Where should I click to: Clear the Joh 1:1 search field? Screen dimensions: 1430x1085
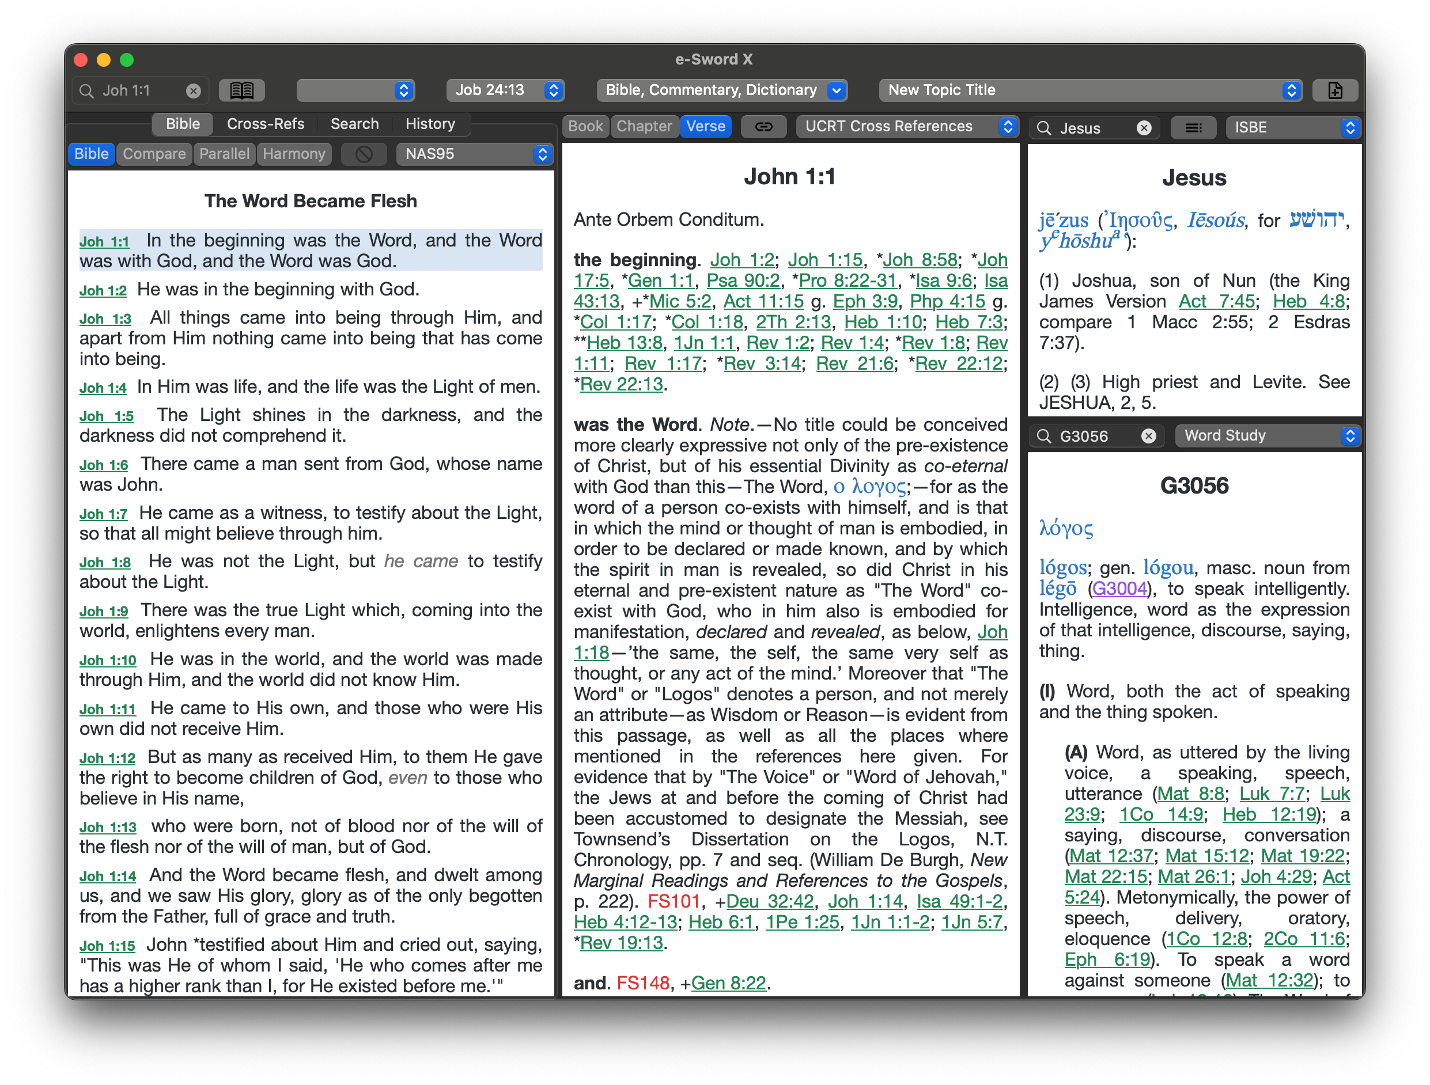(193, 91)
